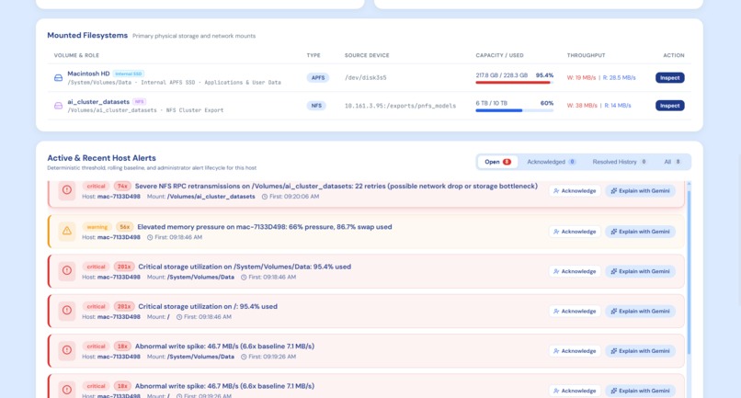Click the 6 TB / 10 TB capacity text
The height and width of the screenshot is (398, 741).
(x=492, y=103)
